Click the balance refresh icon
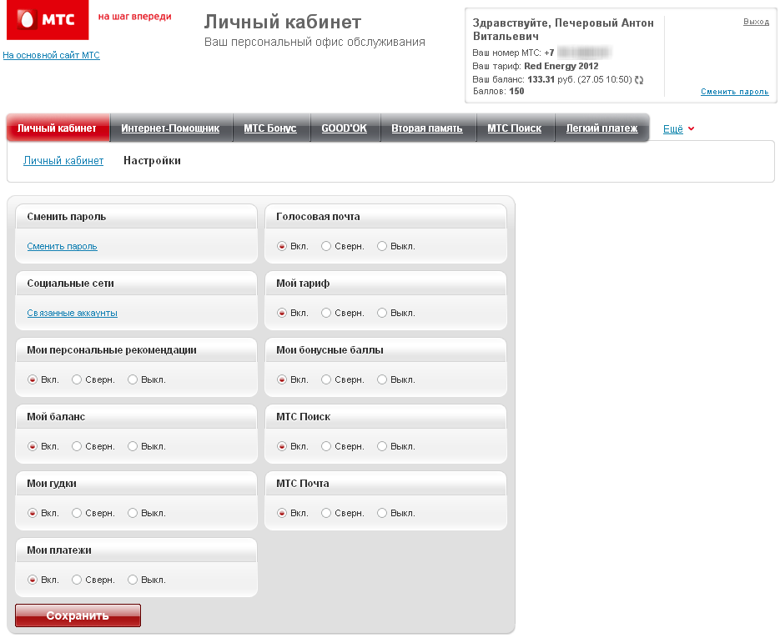Viewport: 780px width, 643px height. point(639,80)
